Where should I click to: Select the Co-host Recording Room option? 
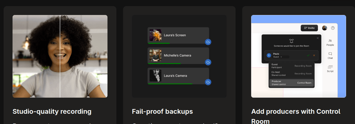click(x=291, y=74)
